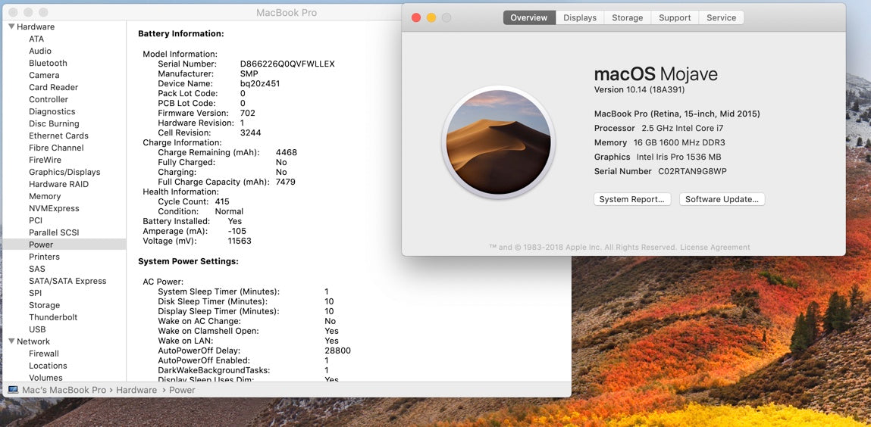Select Graphics/Displays in the sidebar
Viewport: 871px width, 427px height.
(x=64, y=172)
